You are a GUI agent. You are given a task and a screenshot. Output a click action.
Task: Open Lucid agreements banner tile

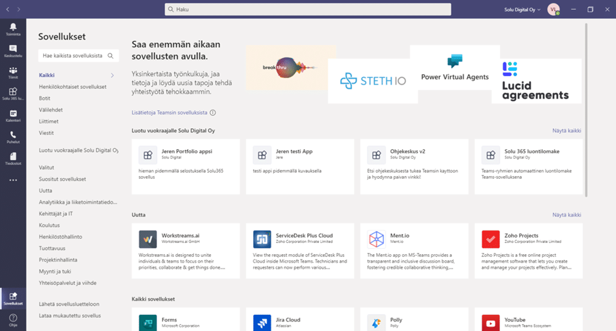coord(537,82)
